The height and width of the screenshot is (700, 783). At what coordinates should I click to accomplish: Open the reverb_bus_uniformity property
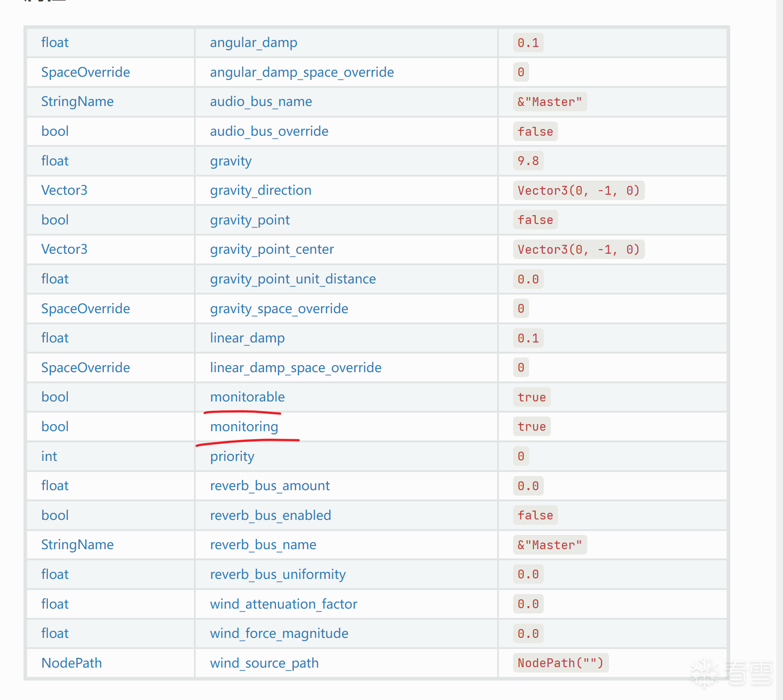pos(277,574)
